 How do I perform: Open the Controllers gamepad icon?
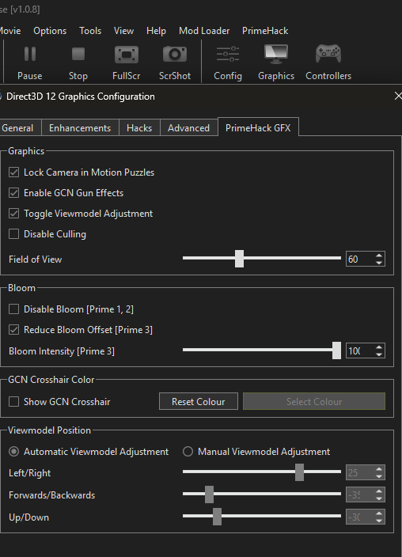328,55
